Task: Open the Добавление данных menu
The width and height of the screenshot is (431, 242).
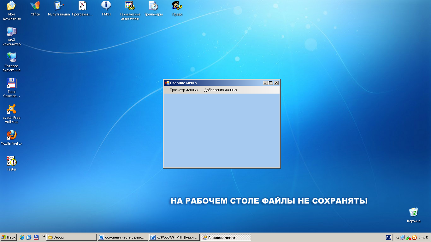Action: pos(221,90)
